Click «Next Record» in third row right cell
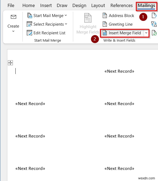 [119, 136]
